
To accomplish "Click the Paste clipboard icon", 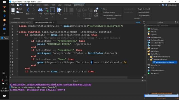I will coord(13,10).
